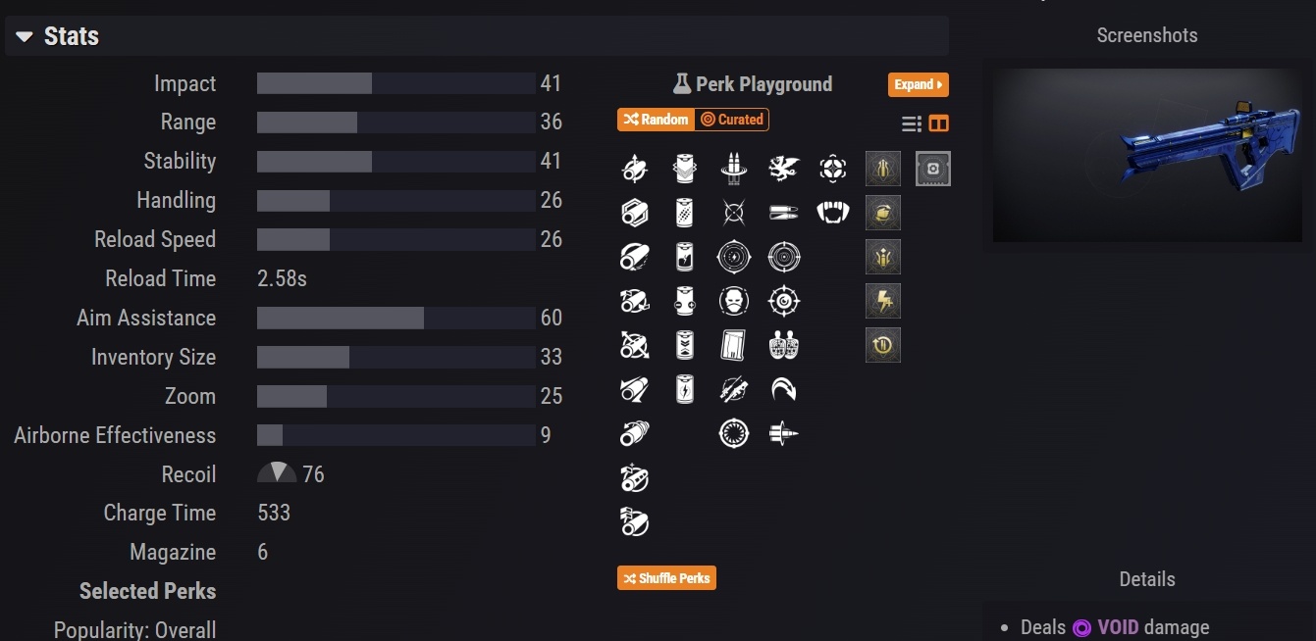Select the square mod socket icon
The height and width of the screenshot is (641, 1316).
932,169
